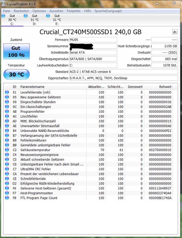Viewport: 182px width, 238px height.
Task: Click the Eigenschaften field with S.M.A.R.T. features
Action: (124, 78)
